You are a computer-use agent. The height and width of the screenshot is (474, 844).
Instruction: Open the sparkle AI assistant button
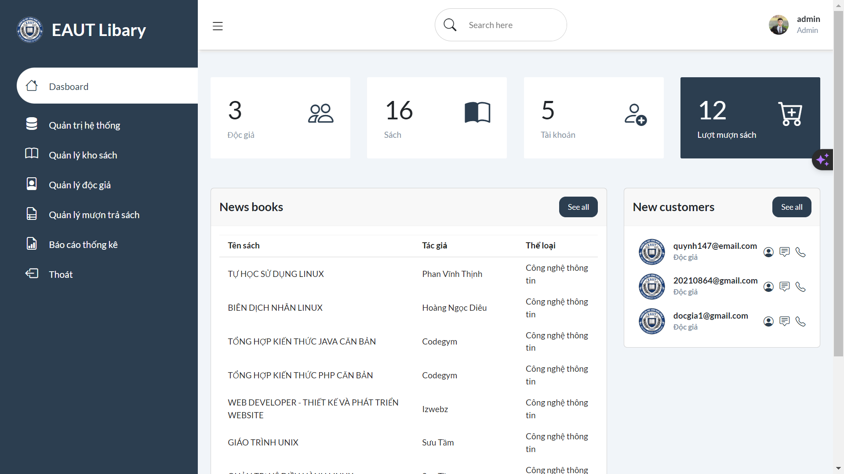coord(822,160)
